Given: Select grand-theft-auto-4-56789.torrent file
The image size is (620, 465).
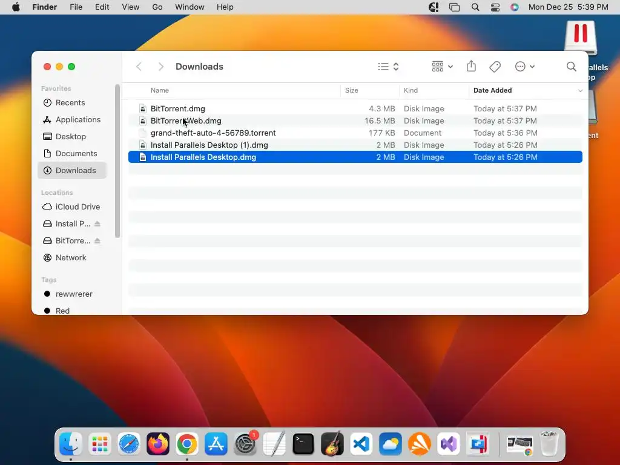Looking at the screenshot, I should point(355,133).
